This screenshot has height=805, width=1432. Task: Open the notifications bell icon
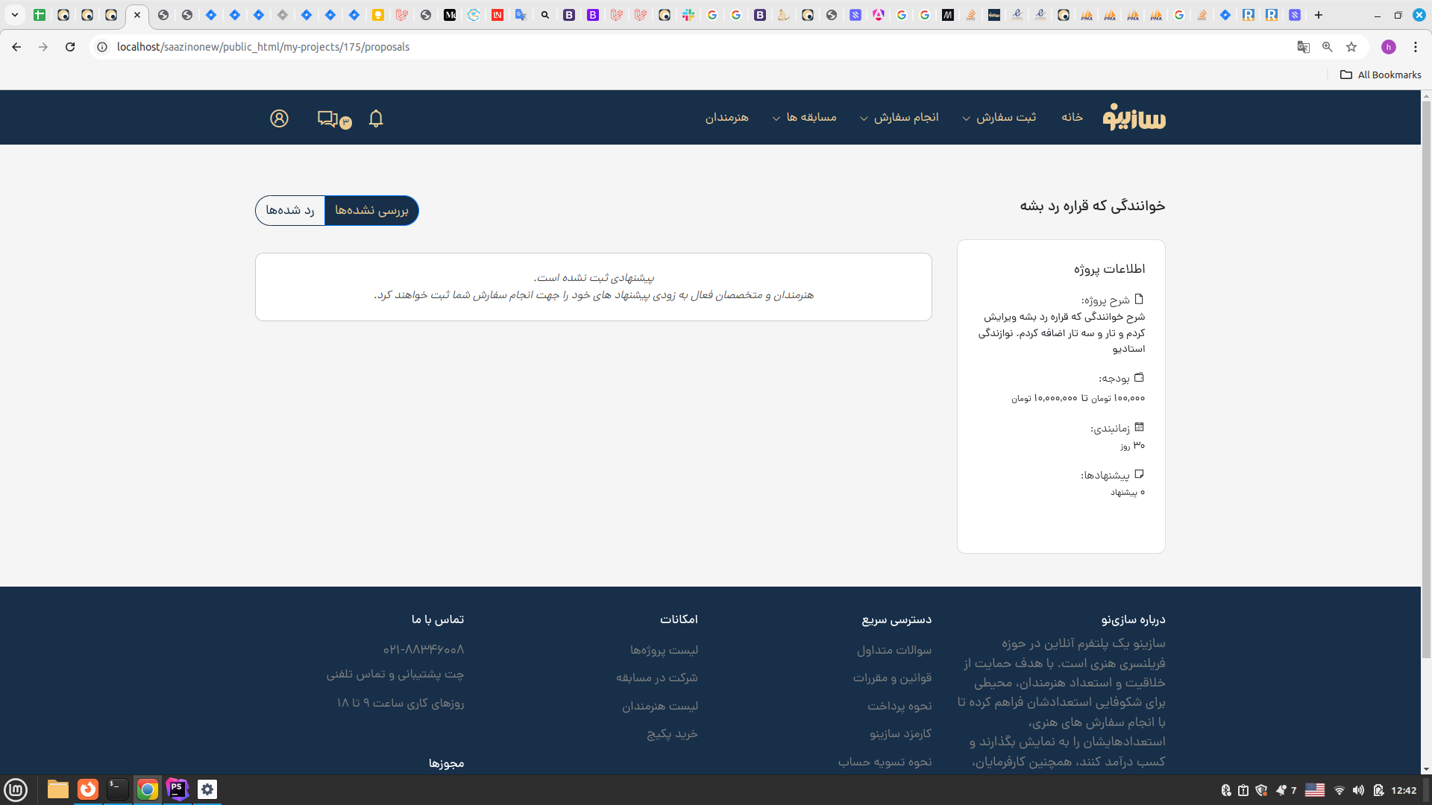pyautogui.click(x=376, y=119)
